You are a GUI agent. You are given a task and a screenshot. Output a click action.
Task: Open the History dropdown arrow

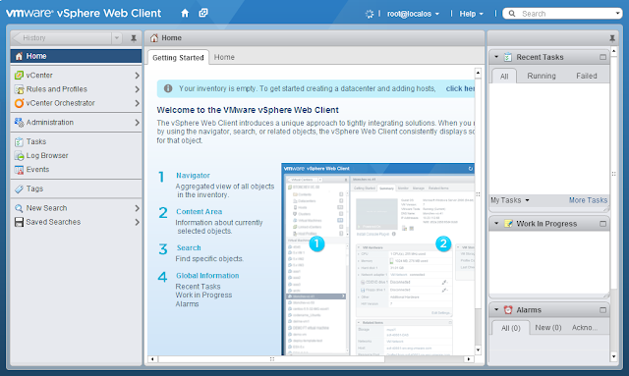pyautogui.click(x=116, y=38)
